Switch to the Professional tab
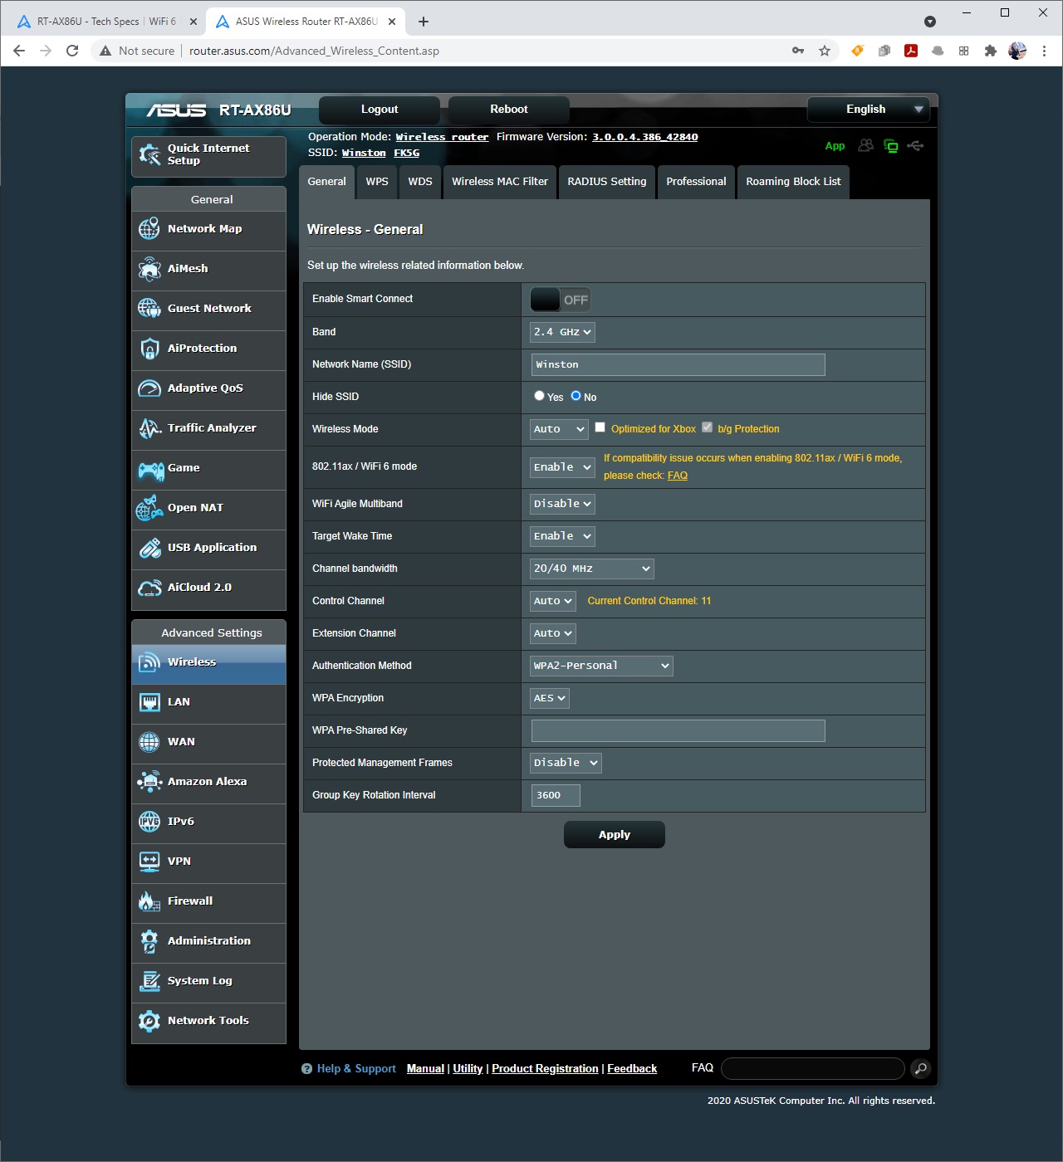Screen dimensions: 1063x1162 point(696,182)
